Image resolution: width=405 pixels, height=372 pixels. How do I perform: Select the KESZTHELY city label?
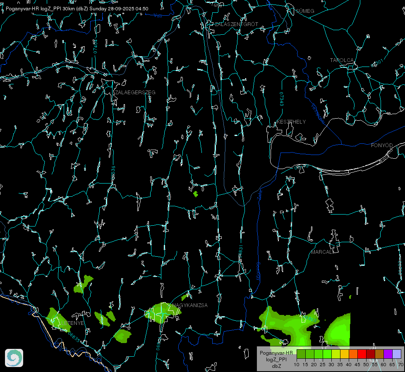291,122
